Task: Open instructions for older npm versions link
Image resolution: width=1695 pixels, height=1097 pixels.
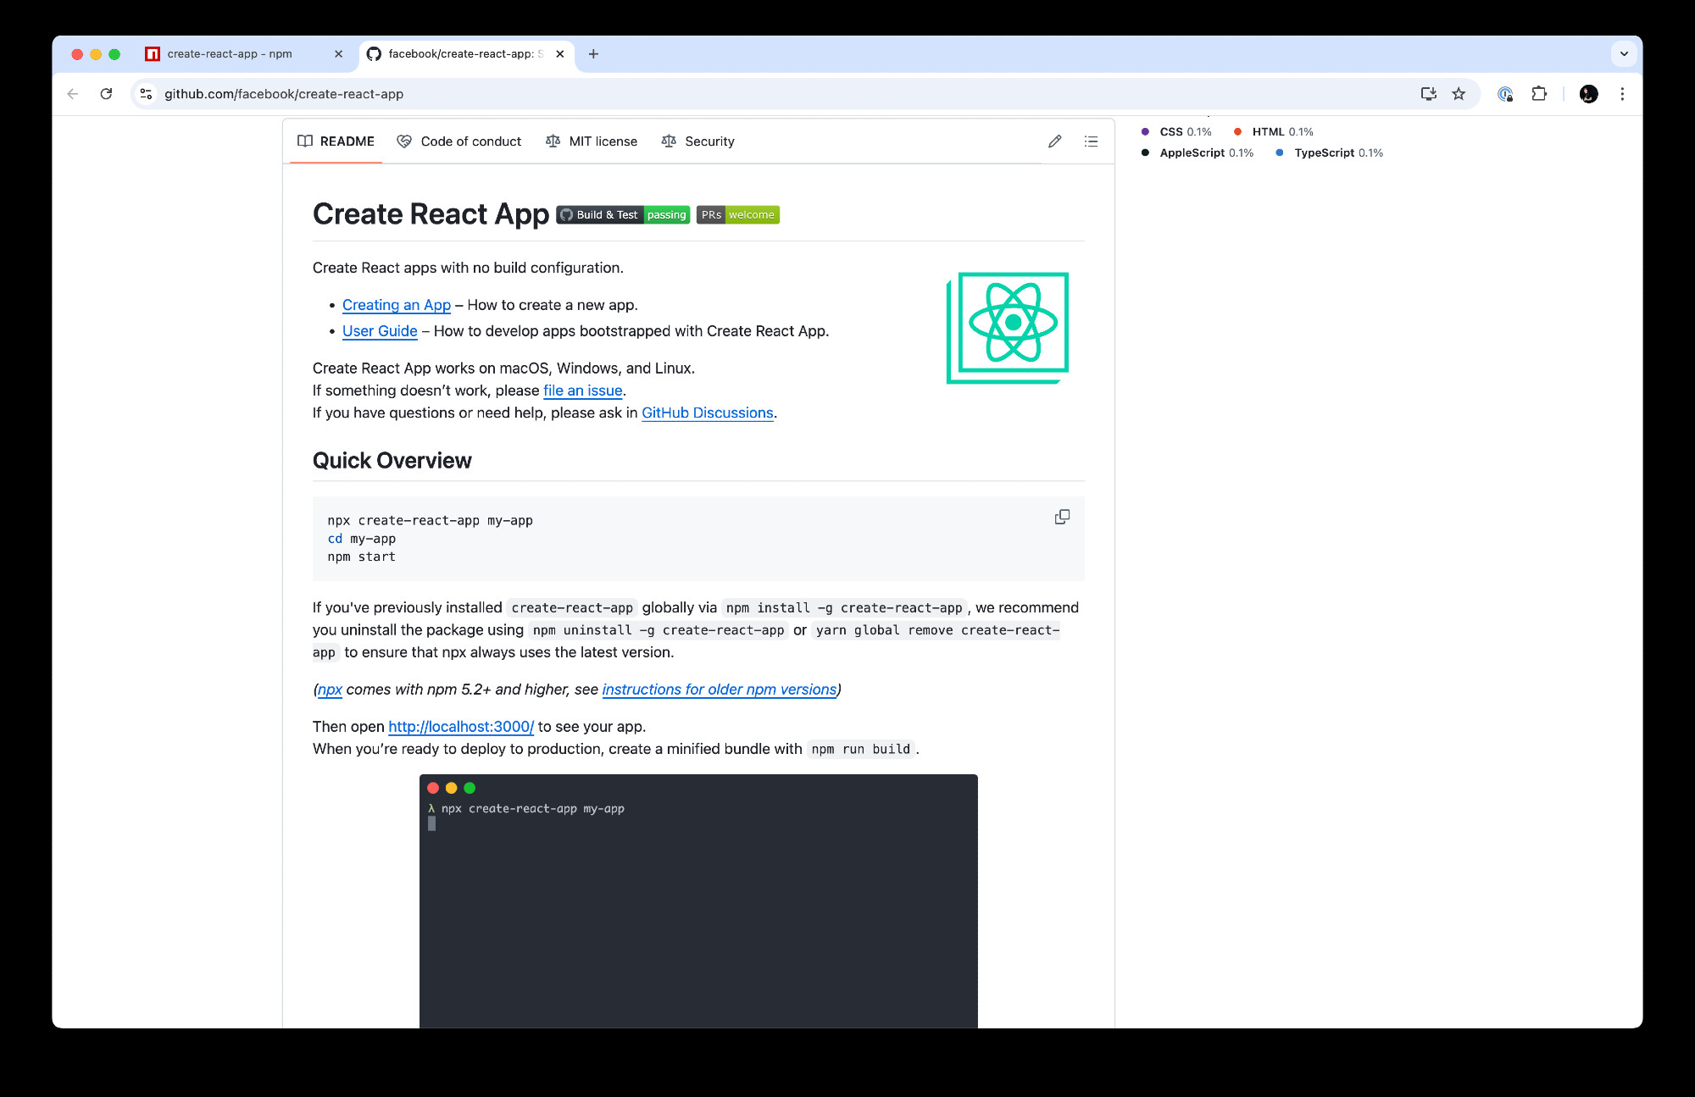Action: (x=720, y=690)
